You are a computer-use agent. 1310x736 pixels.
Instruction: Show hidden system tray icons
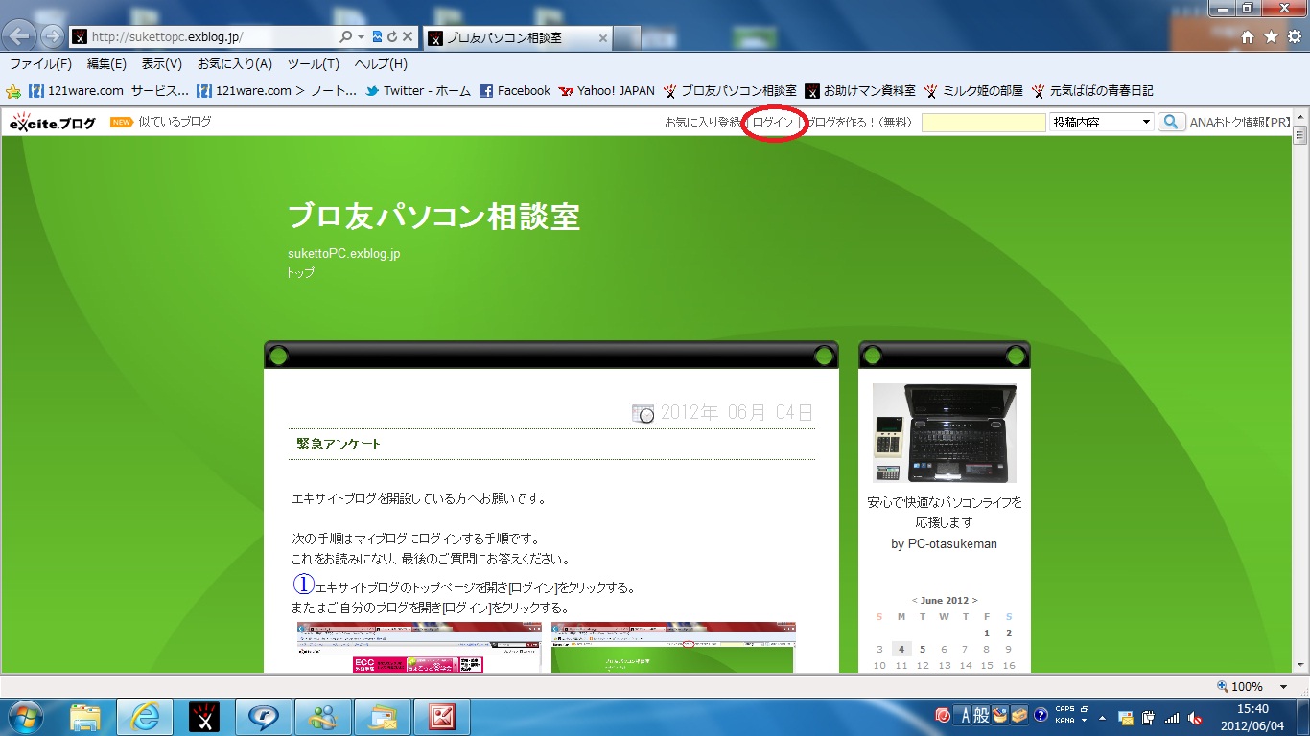1102,717
